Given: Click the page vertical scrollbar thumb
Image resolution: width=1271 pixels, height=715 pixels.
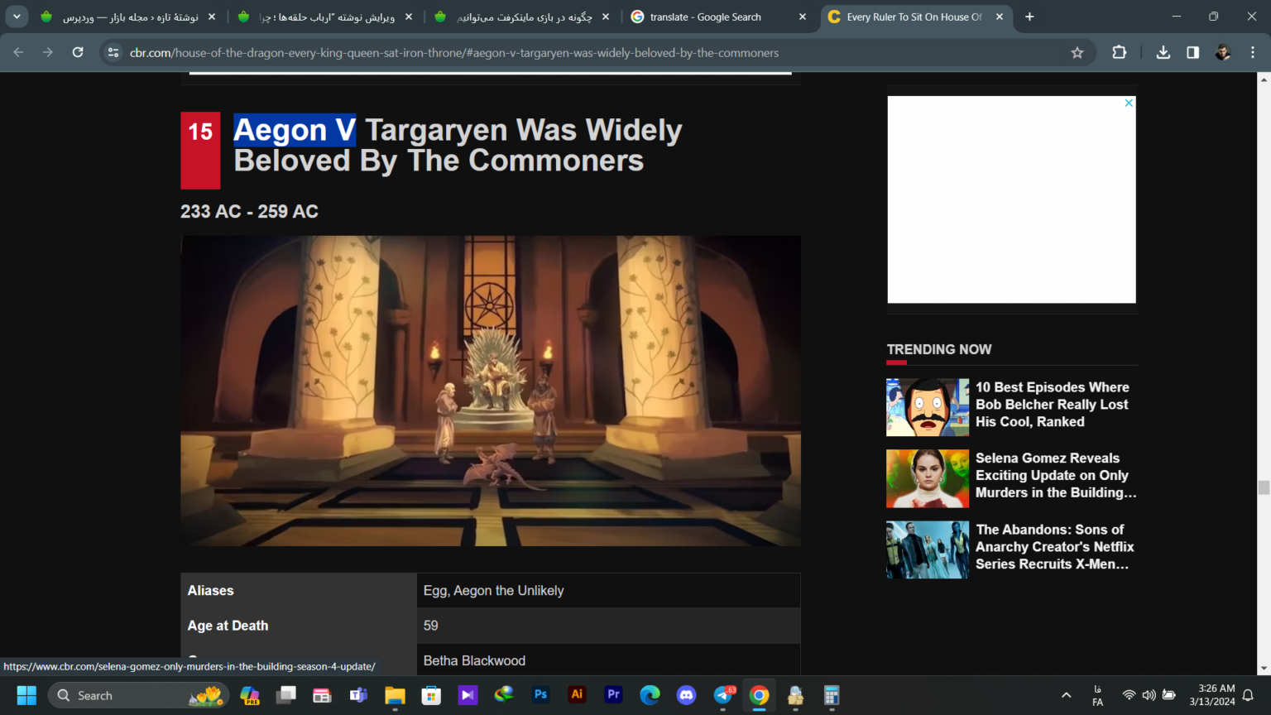Looking at the screenshot, I should click(1264, 487).
